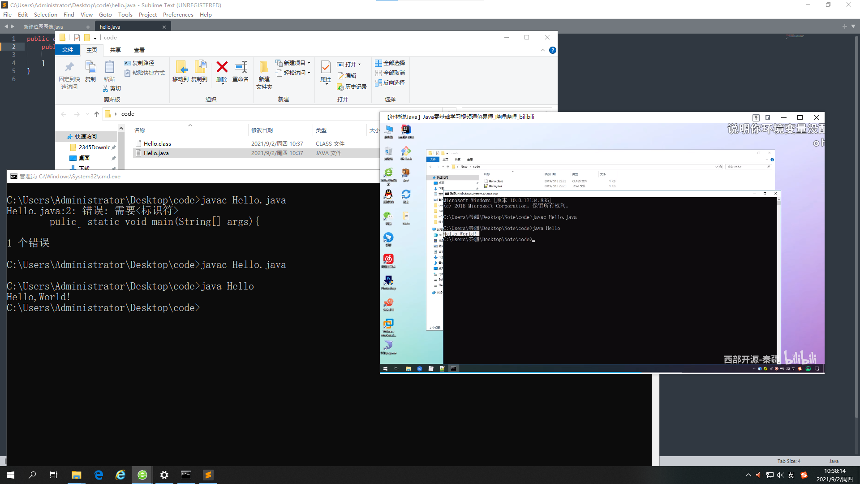Click the Delete red X ribbon icon
This screenshot has height=484, width=860.
click(x=222, y=68)
